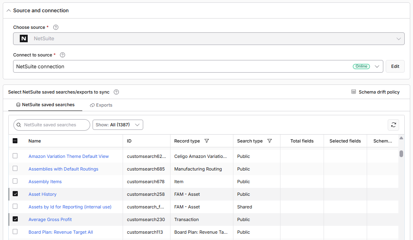
Task: Click the table vertical scrollbar thumb
Action: click(x=401, y=154)
